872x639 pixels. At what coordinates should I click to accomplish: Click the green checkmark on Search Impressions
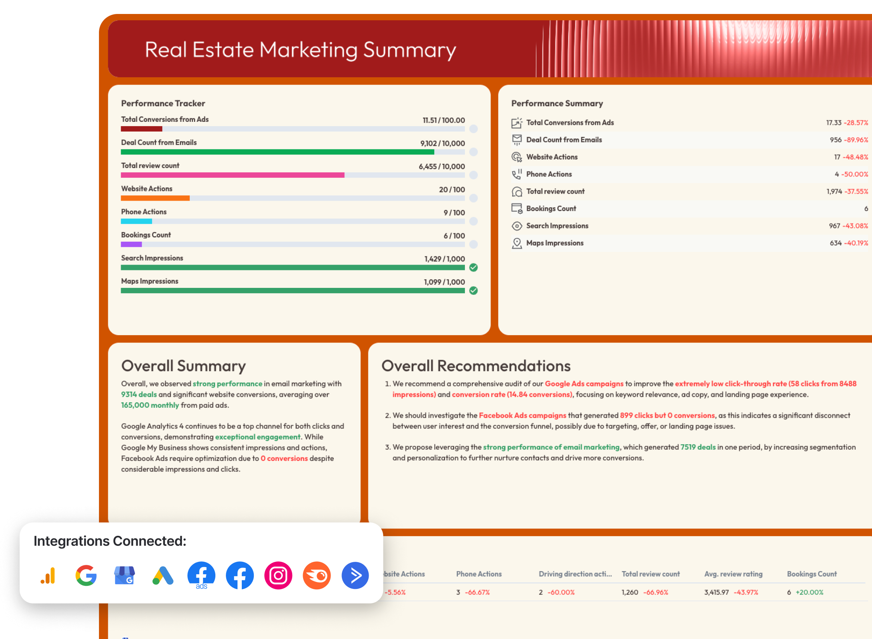(473, 268)
